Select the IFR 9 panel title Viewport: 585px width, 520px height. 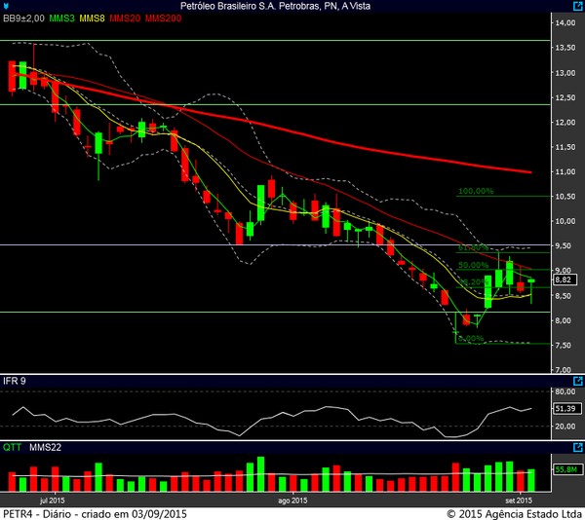point(14,381)
